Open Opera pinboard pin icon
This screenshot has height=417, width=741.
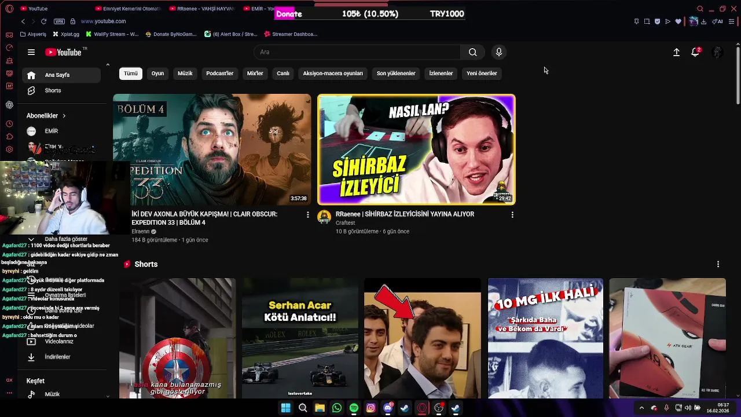636,21
